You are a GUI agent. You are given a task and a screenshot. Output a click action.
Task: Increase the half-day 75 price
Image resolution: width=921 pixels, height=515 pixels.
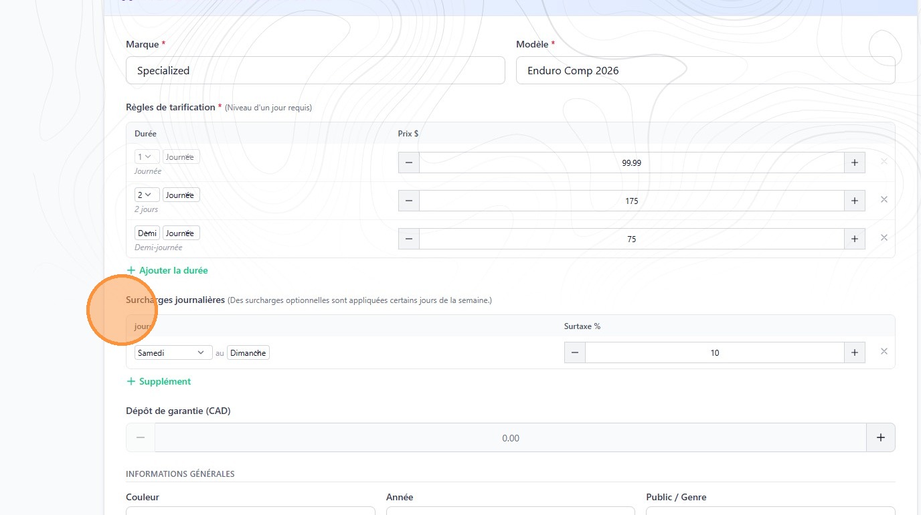(855, 239)
